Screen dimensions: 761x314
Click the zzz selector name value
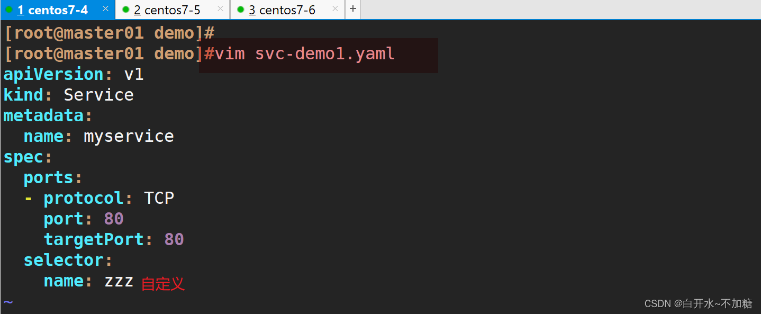(x=119, y=281)
